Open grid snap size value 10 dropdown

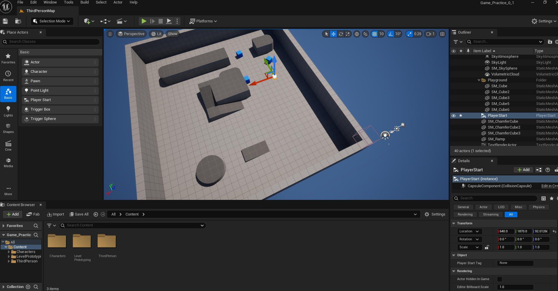(x=381, y=34)
